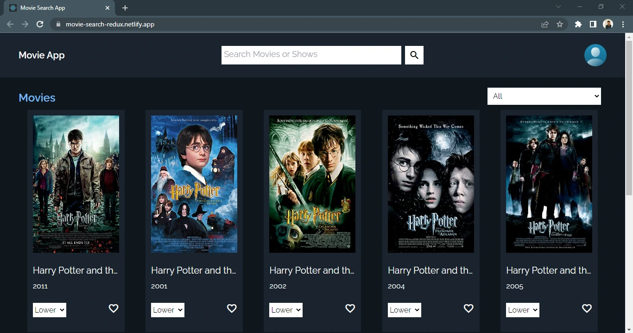Open the 2002 Harry Potter movie title

coord(311,270)
